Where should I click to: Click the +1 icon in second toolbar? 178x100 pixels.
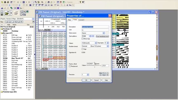tap(67, 5)
